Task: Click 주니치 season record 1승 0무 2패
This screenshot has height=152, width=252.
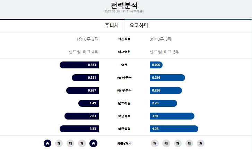Action: [87, 39]
